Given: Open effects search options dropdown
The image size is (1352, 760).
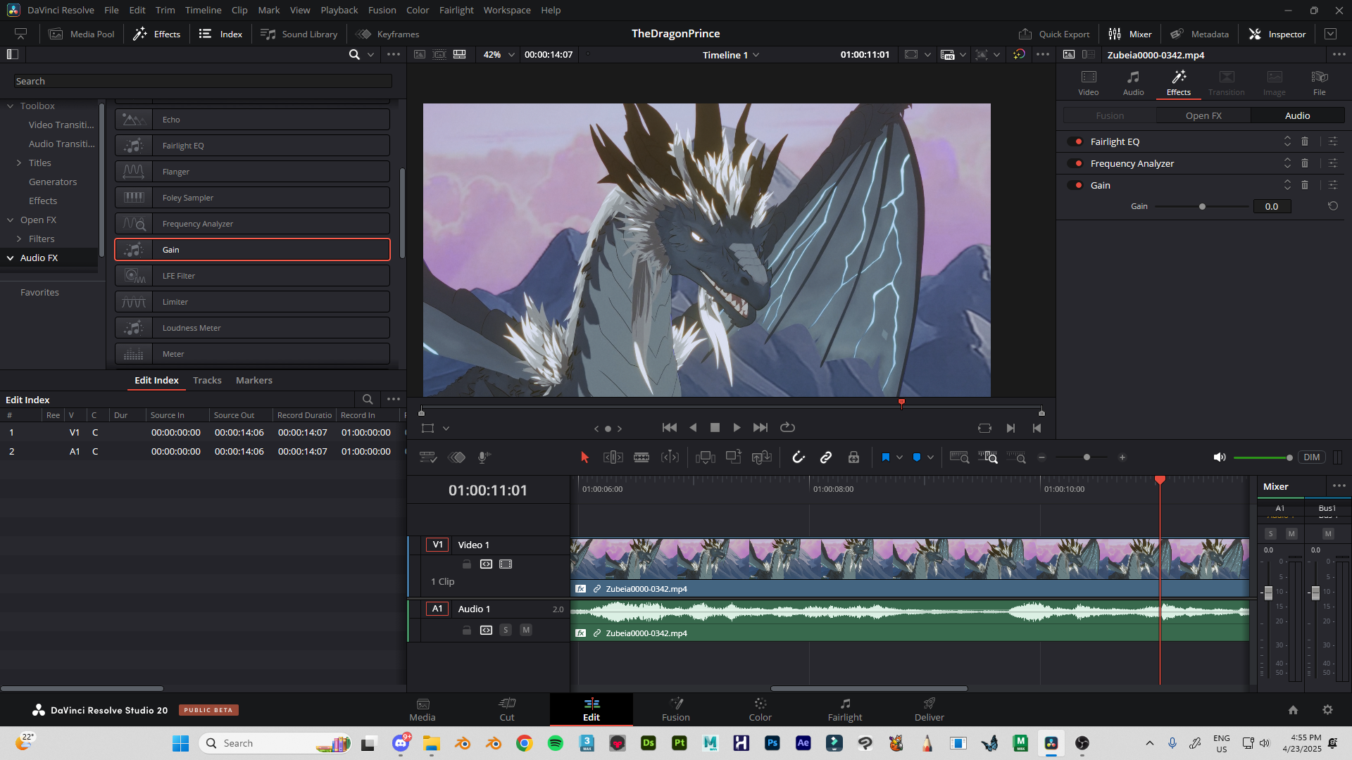Looking at the screenshot, I should coord(371,54).
